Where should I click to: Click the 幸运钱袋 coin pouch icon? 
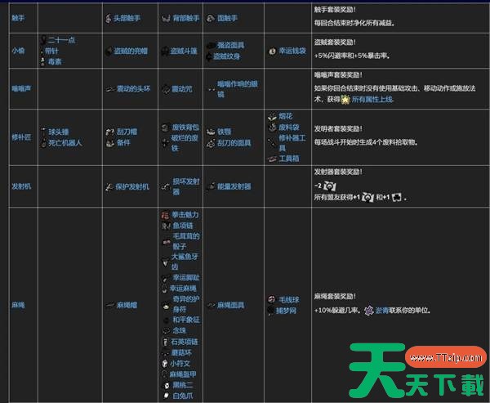pos(273,51)
